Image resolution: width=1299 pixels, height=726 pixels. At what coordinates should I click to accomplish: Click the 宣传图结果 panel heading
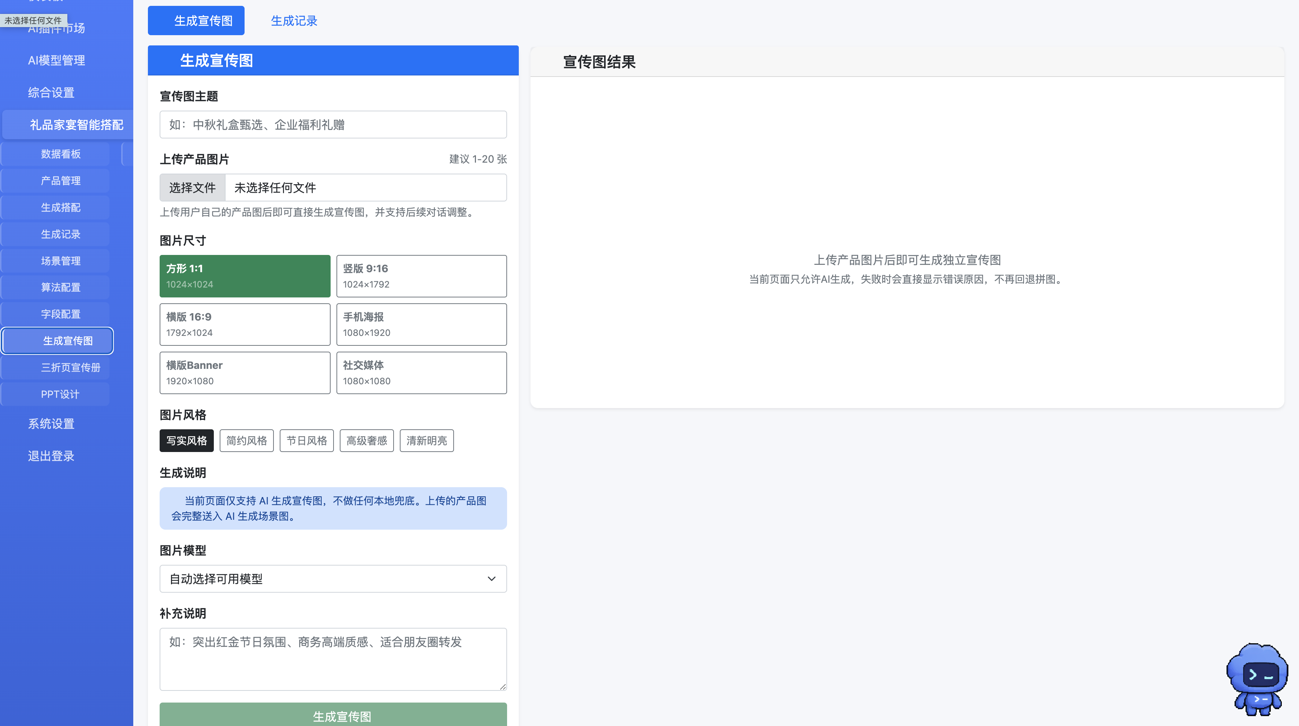599,62
